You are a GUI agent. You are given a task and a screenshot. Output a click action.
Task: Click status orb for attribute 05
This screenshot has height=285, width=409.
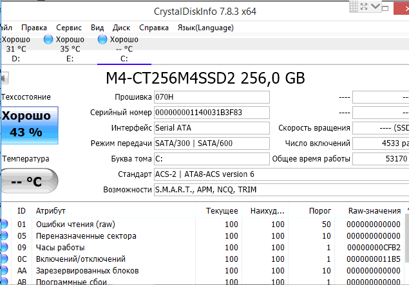[4, 235]
